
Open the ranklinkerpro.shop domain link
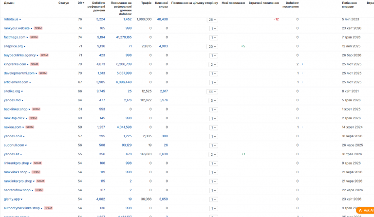[18, 181]
